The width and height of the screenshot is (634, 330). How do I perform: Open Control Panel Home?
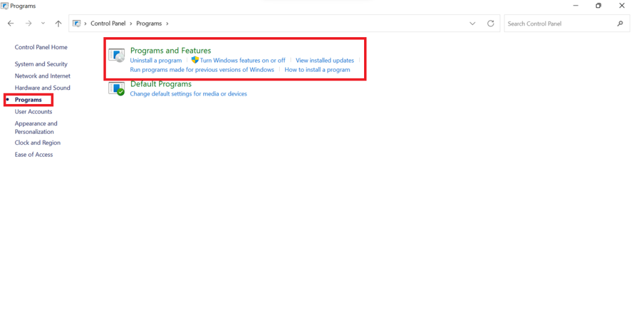pos(41,47)
